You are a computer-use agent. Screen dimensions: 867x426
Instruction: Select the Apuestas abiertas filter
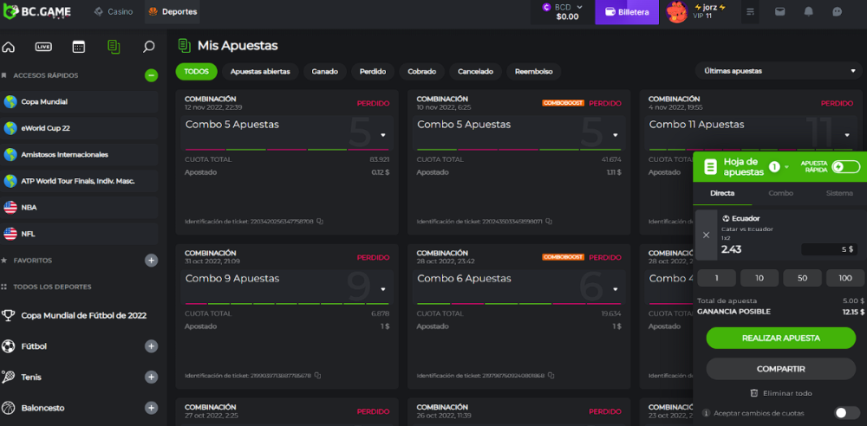click(x=260, y=71)
